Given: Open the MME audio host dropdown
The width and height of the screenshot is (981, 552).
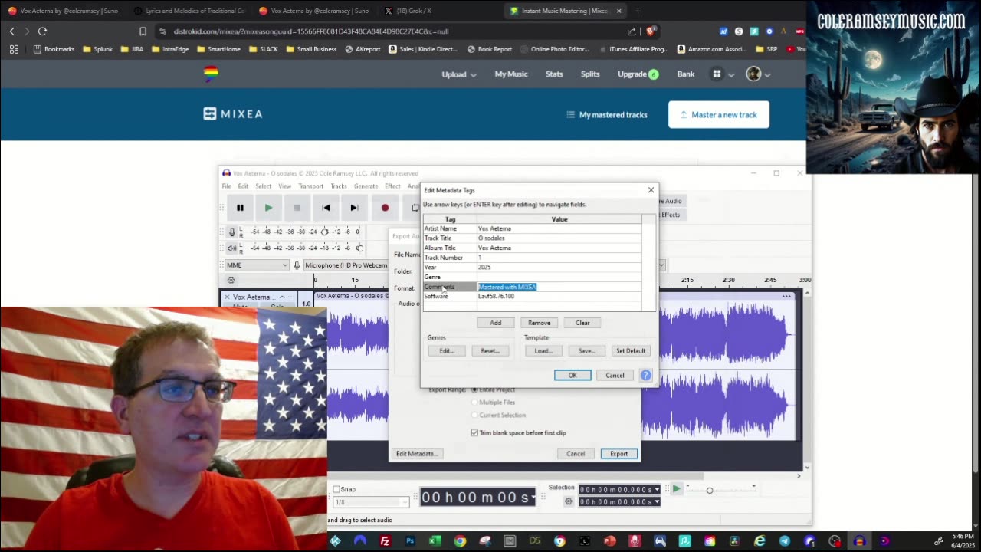Looking at the screenshot, I should 257,264.
